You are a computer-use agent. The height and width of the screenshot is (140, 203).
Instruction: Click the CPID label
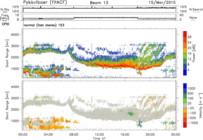click(6, 24)
